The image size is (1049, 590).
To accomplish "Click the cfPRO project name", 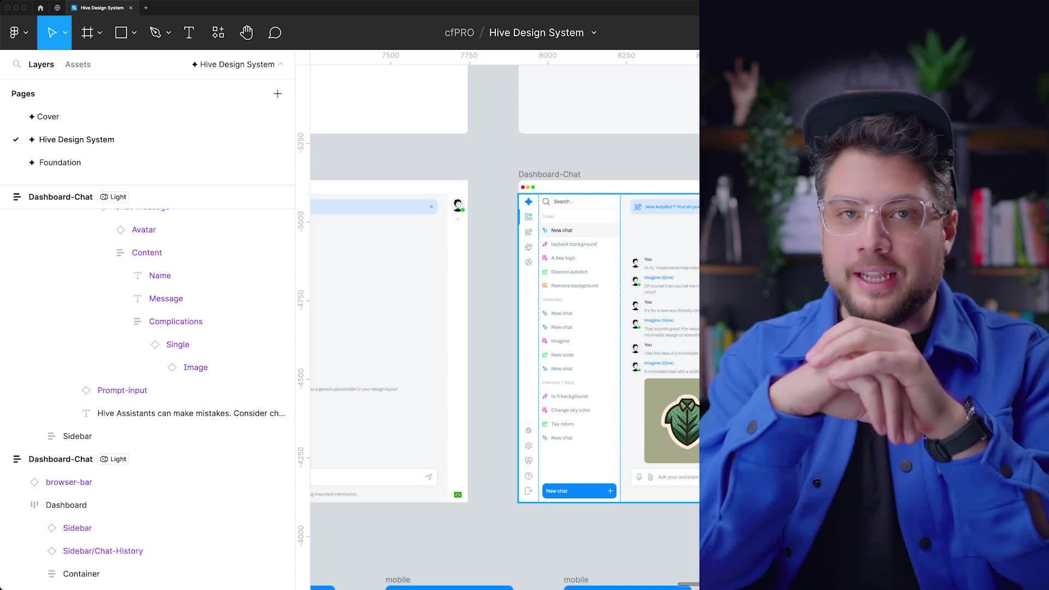I will coord(459,33).
